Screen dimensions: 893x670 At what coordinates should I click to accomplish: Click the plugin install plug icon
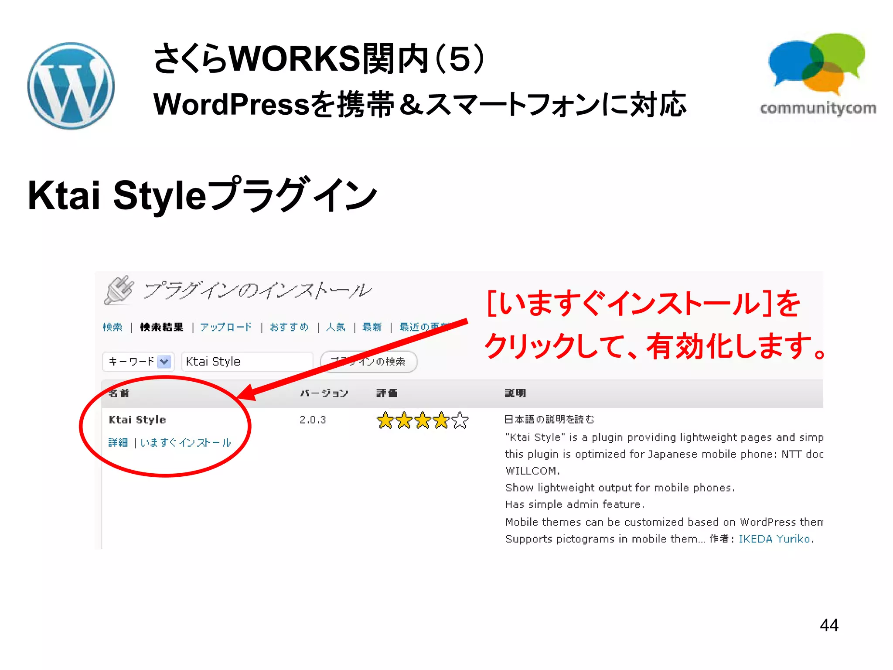point(119,290)
